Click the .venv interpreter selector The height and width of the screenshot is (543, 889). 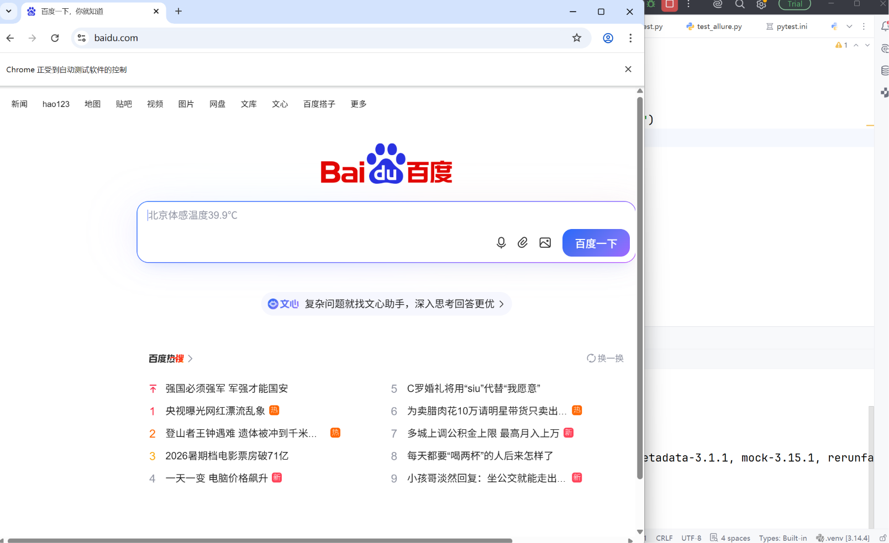click(x=843, y=538)
